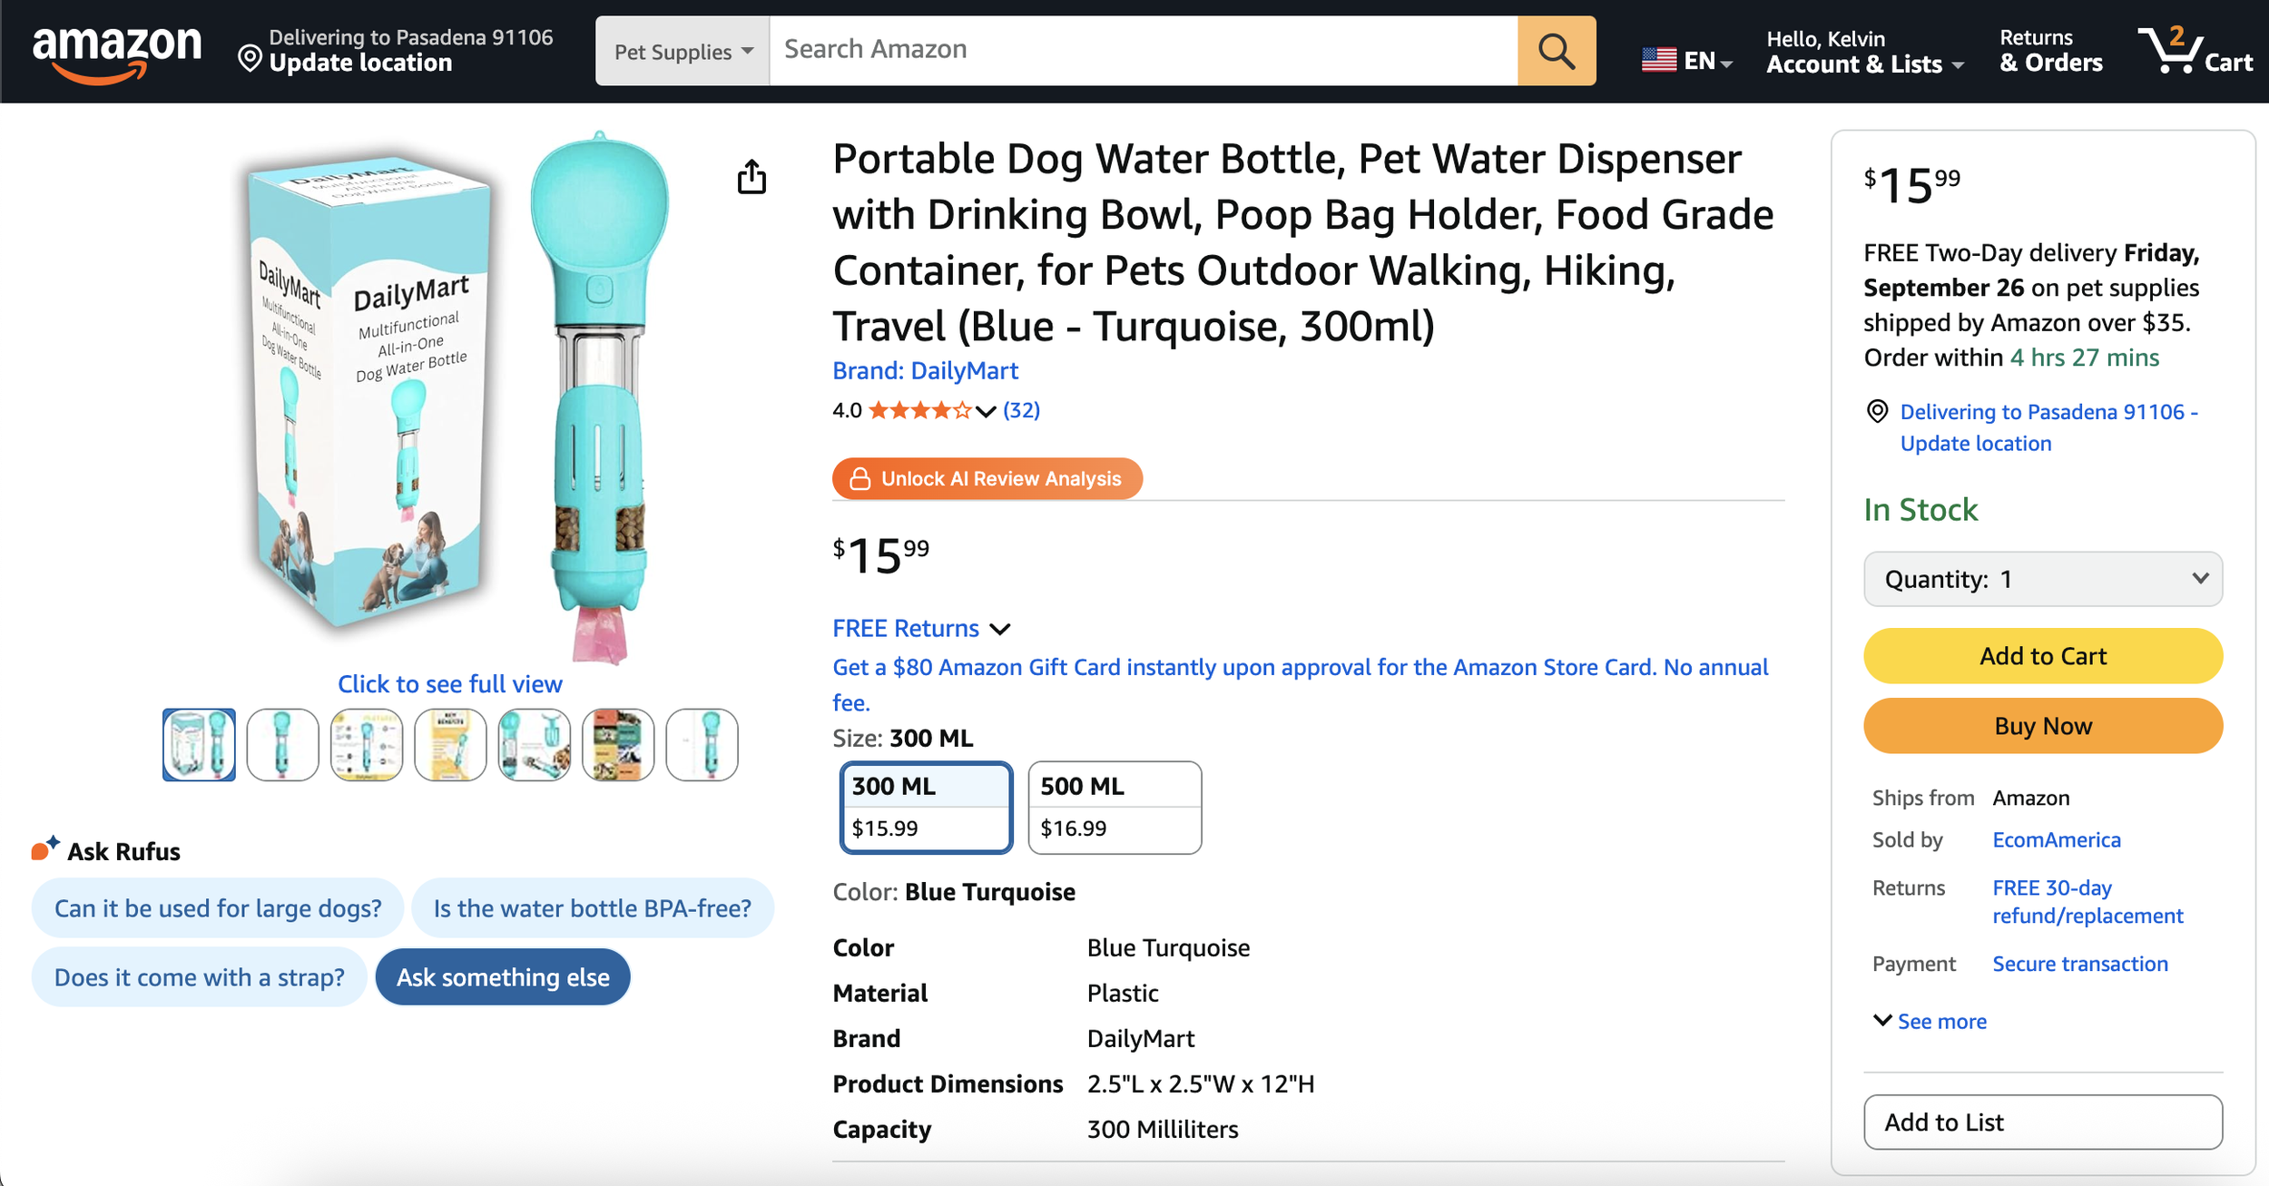This screenshot has height=1186, width=2269.
Task: Open the Quantity dropdown
Action: point(2042,579)
